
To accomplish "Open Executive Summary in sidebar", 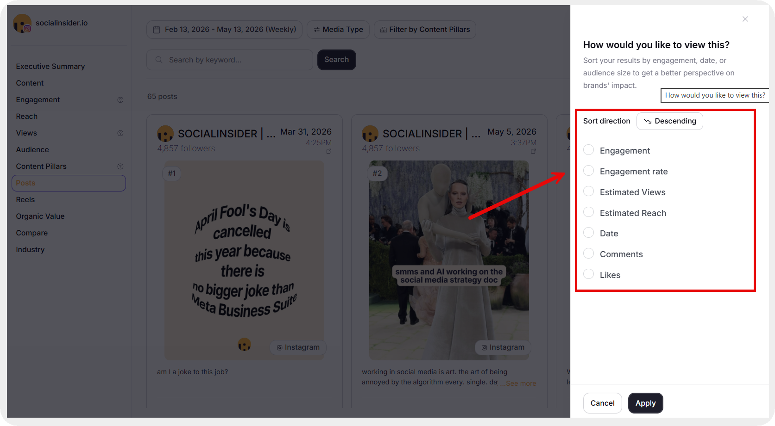I will (x=50, y=67).
